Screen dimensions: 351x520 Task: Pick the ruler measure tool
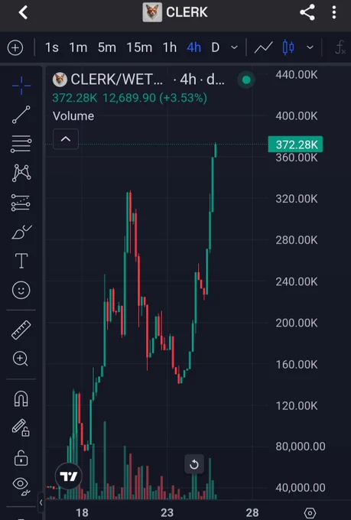[21, 330]
